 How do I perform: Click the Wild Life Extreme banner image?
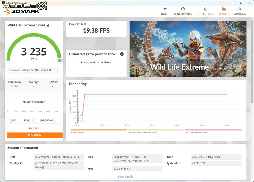(188, 49)
